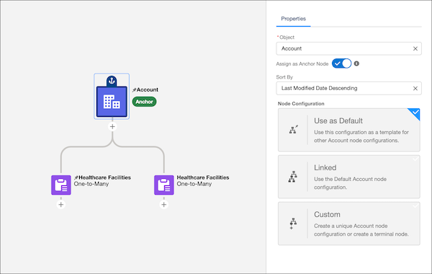Click pin icon beside Healthcare Facilities label

(76, 177)
